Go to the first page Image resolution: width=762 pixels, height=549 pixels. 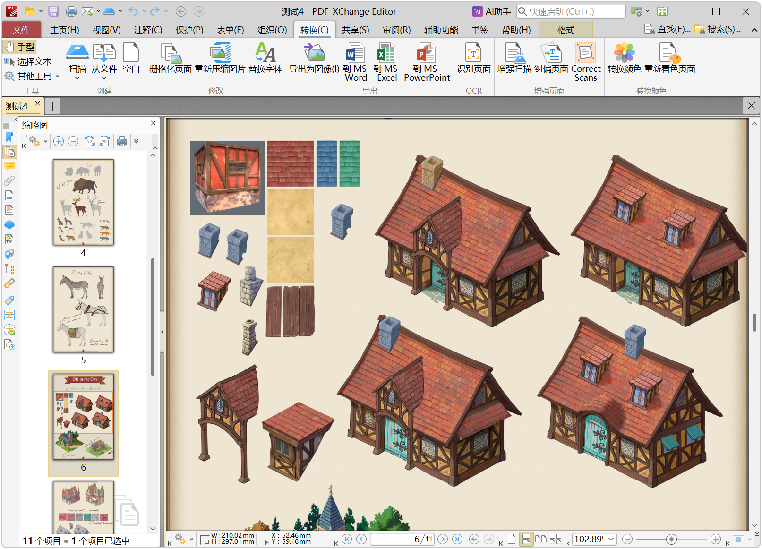[347, 539]
